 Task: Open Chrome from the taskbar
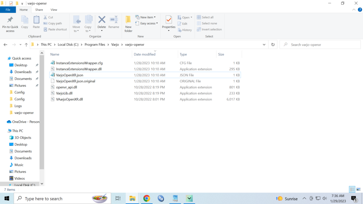click(147, 199)
